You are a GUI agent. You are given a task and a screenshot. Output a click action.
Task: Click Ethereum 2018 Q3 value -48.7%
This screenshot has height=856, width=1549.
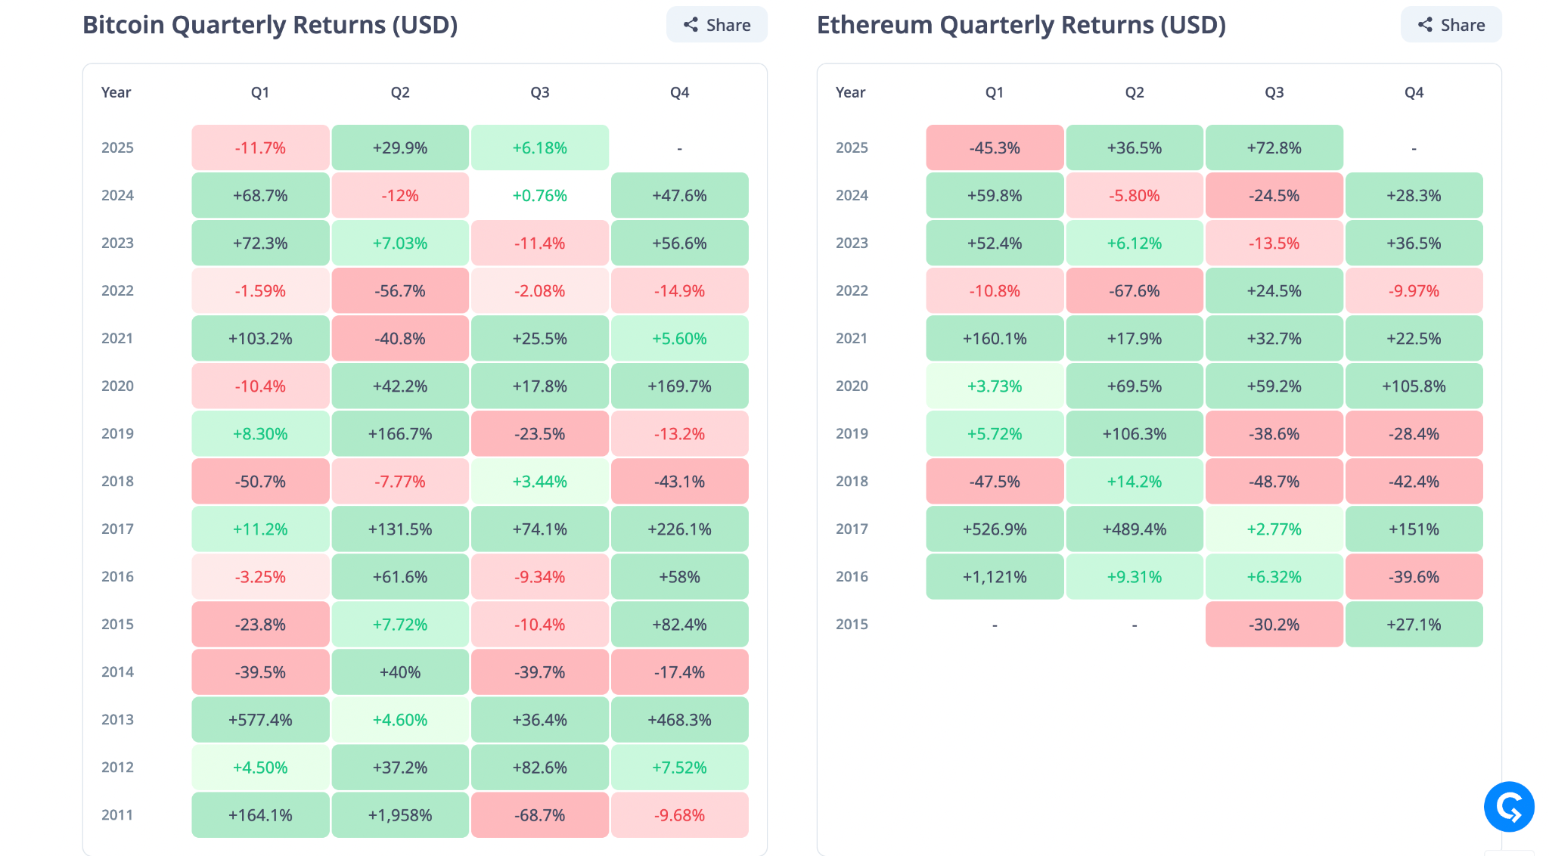pyautogui.click(x=1274, y=481)
